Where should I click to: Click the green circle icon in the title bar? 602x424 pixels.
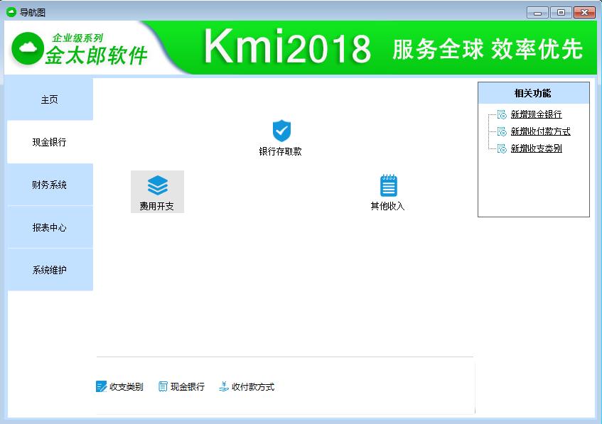pos(9,12)
